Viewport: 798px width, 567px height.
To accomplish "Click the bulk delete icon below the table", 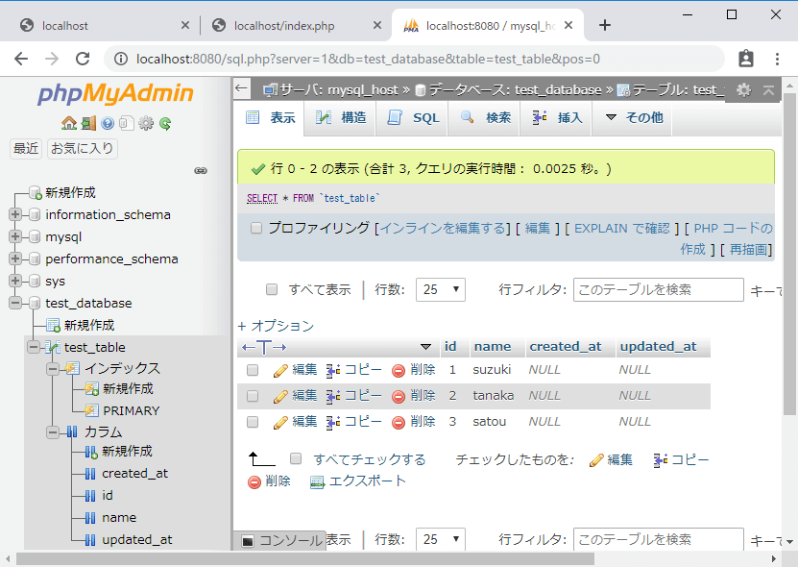I will tap(254, 481).
